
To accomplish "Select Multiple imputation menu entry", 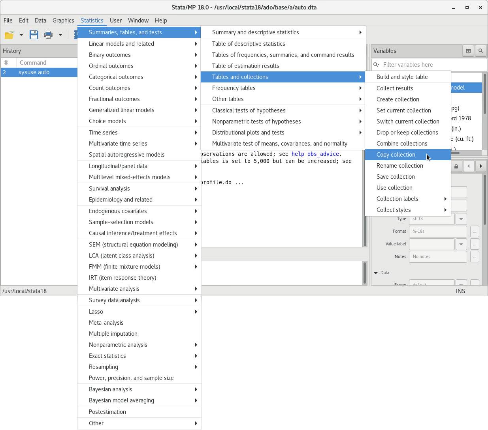I will (139, 334).
